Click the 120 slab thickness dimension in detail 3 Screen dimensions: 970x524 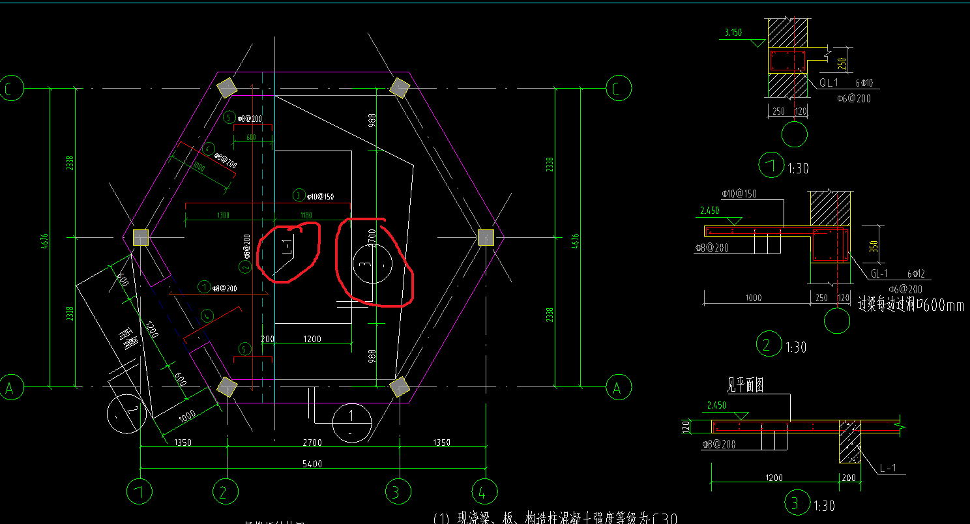click(686, 426)
